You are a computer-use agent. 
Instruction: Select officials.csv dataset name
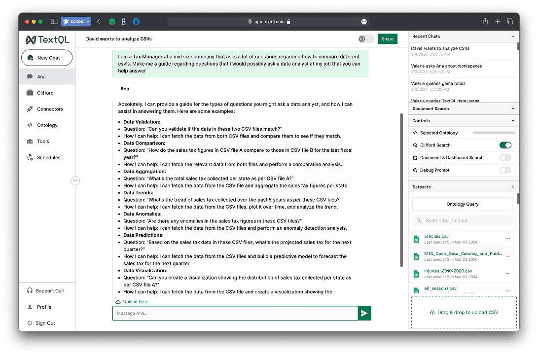pyautogui.click(x=436, y=236)
